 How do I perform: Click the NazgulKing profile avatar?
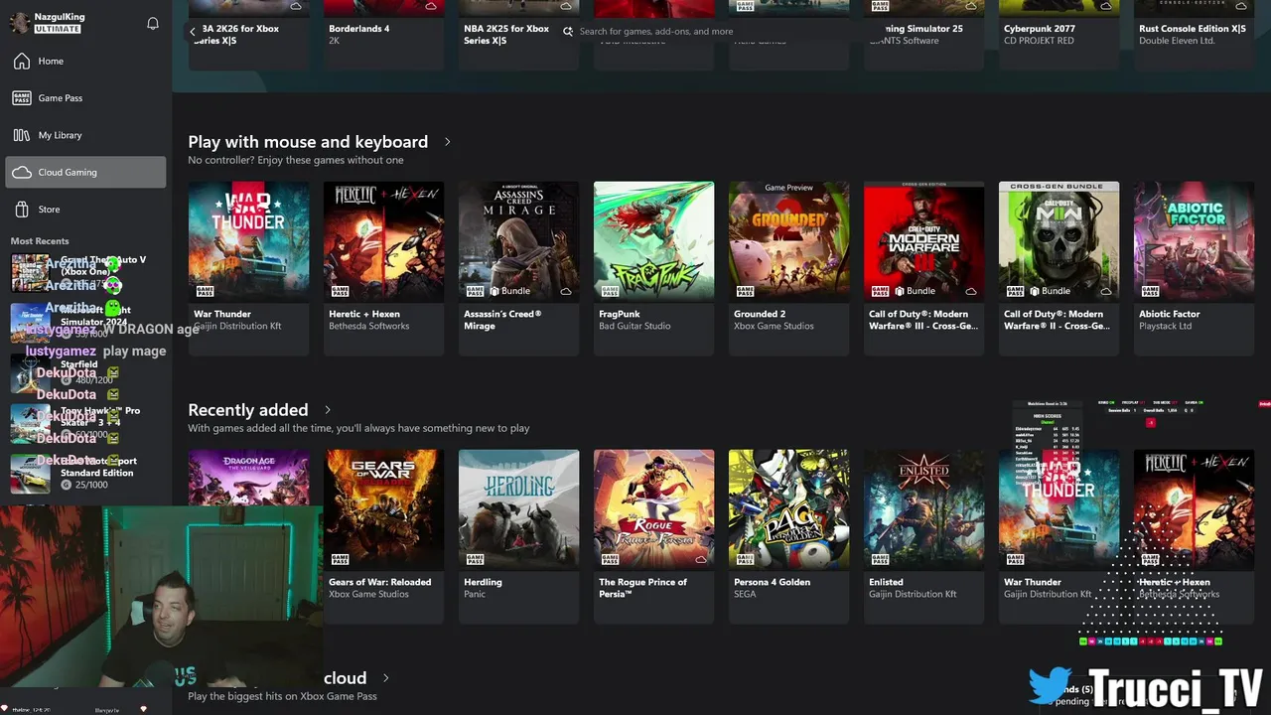coord(19,24)
